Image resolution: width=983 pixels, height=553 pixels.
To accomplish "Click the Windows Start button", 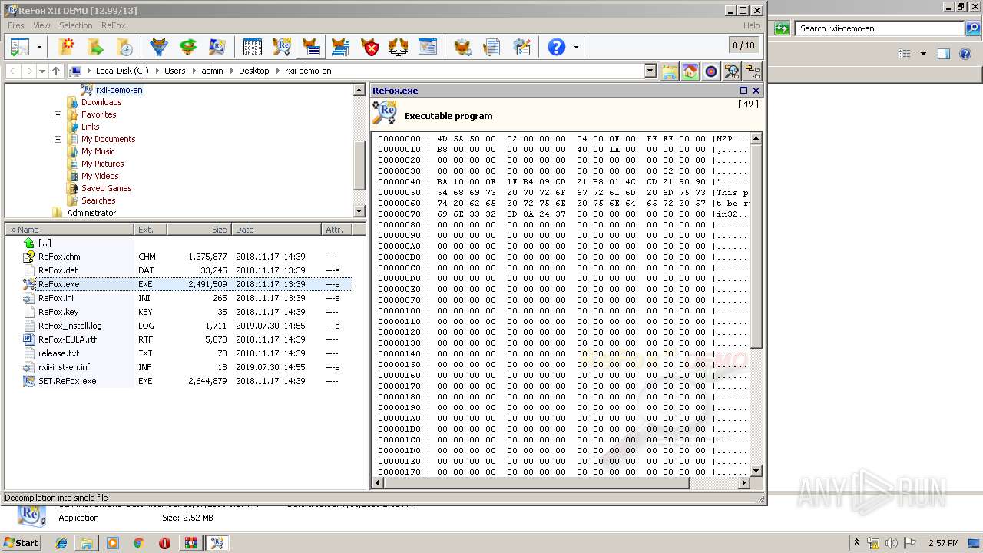I will pyautogui.click(x=21, y=542).
